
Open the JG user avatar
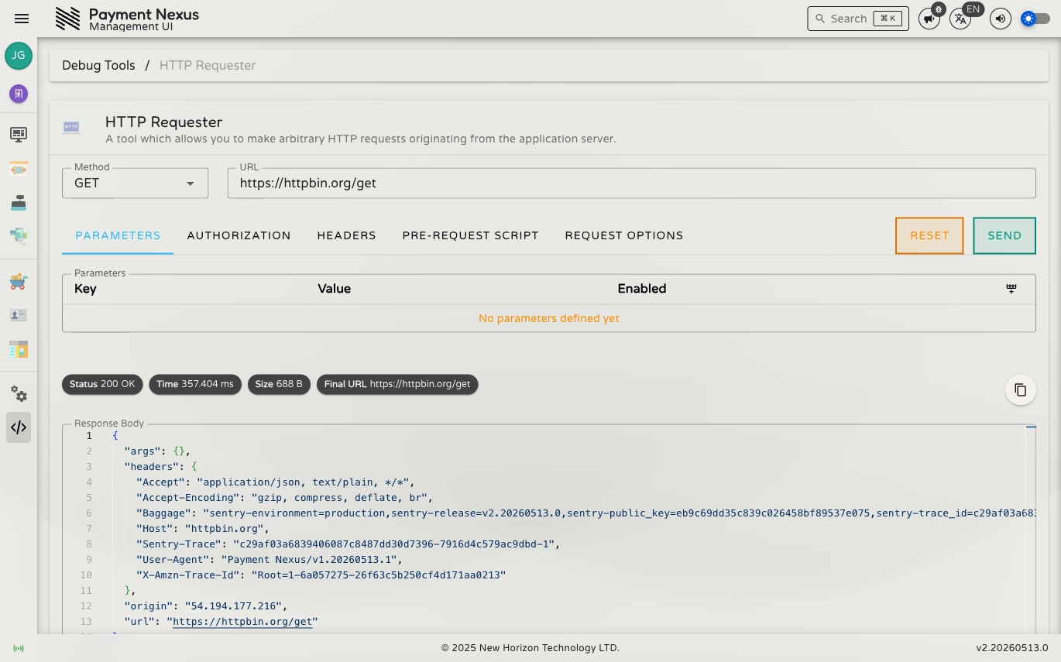coord(19,56)
